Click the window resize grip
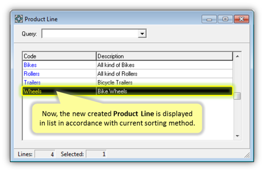Viewport: 264px width, 172px height. point(247,155)
